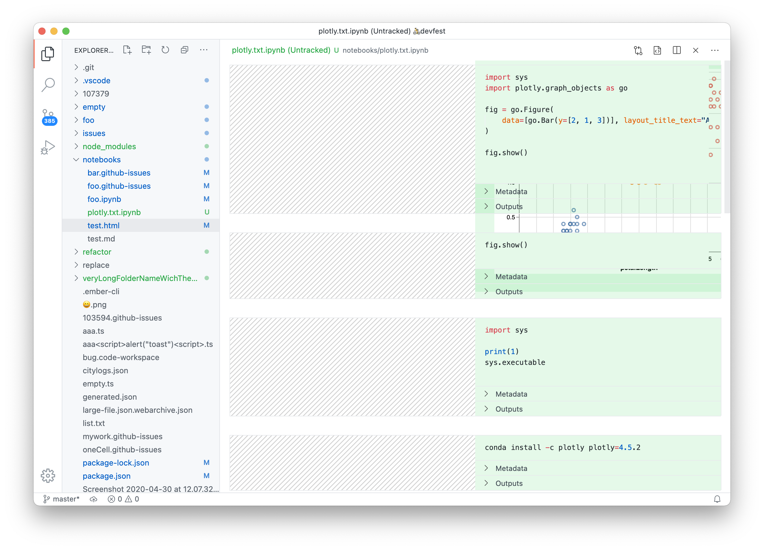The height and width of the screenshot is (550, 764).
Task: Open the errors and warnings panel from the status bar
Action: click(123, 499)
